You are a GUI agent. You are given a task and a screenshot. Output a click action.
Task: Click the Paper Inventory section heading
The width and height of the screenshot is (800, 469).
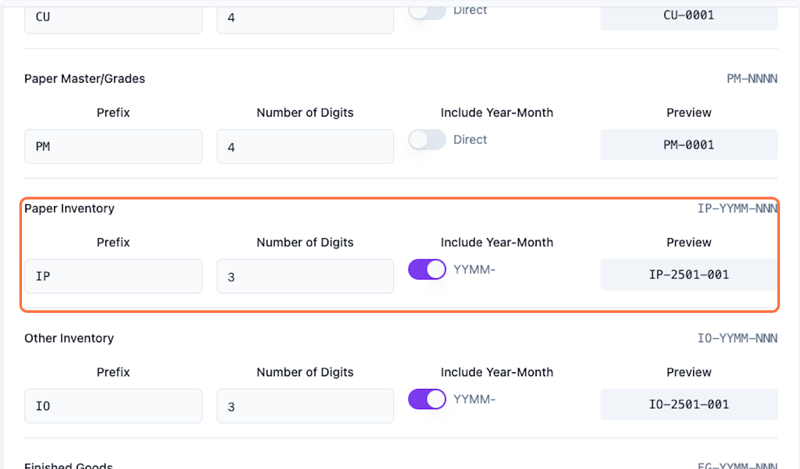coord(69,209)
